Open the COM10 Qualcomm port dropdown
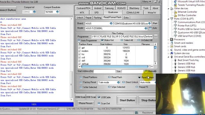Image resolution: width=205 pixels, height=115 pixels. click(150, 23)
